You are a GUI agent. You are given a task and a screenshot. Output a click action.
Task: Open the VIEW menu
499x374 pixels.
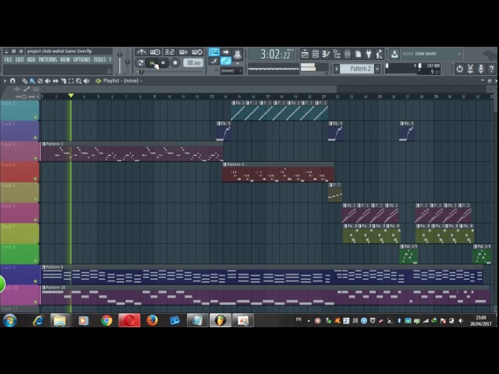pos(65,60)
